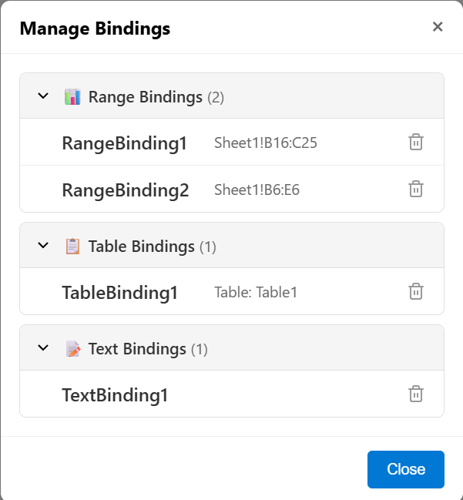
Task: Remove TableBinding1 with the trash icon
Action: click(415, 291)
